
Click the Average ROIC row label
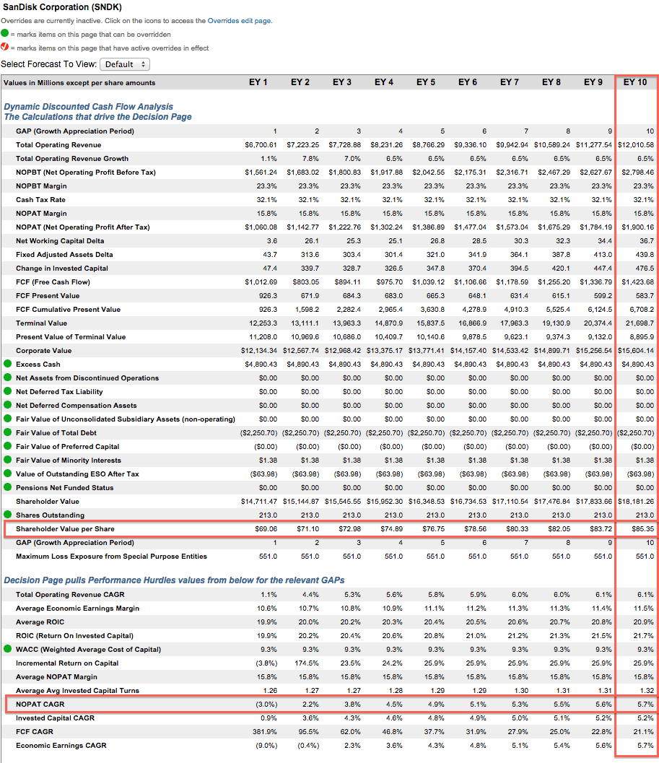40,622
